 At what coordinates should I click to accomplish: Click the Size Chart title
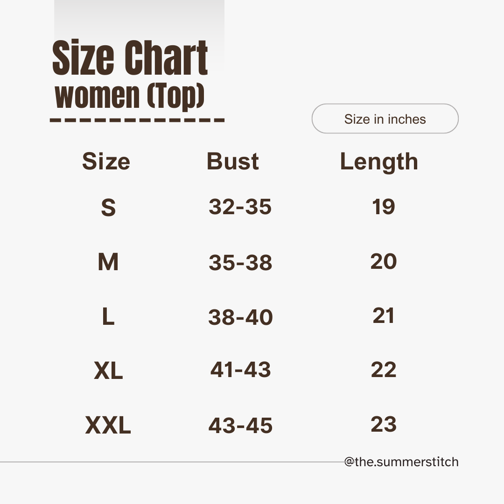130,58
